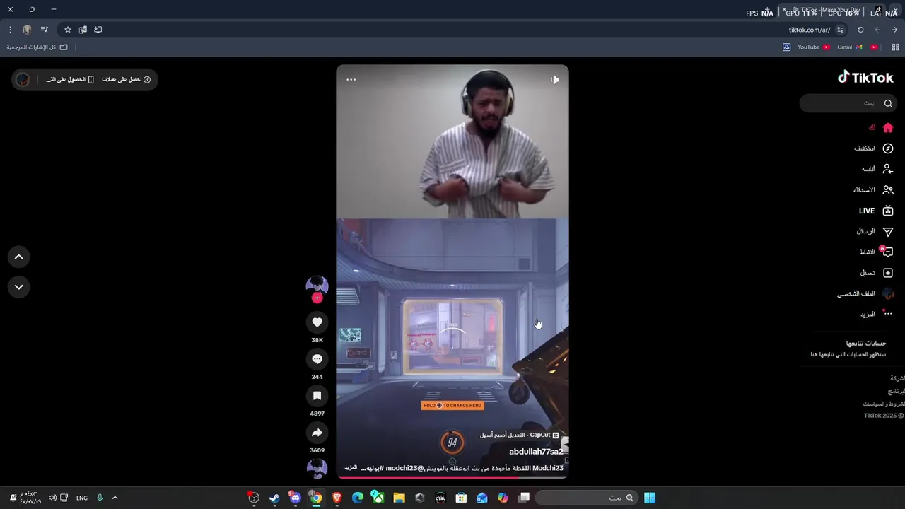Open Microsoft Edge from the taskbar

tap(358, 498)
